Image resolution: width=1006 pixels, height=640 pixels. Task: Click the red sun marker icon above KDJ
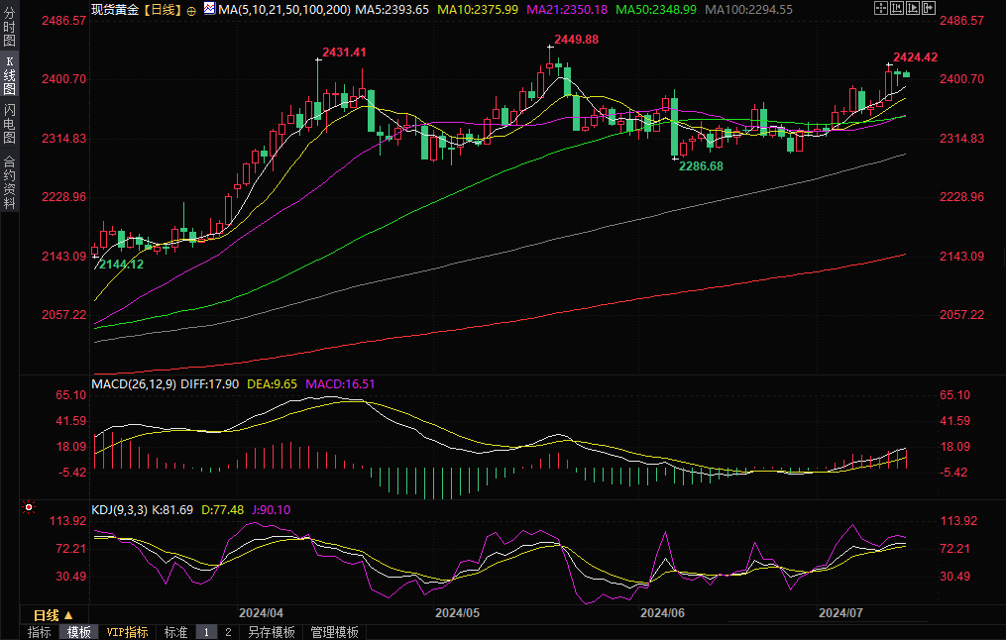point(29,508)
